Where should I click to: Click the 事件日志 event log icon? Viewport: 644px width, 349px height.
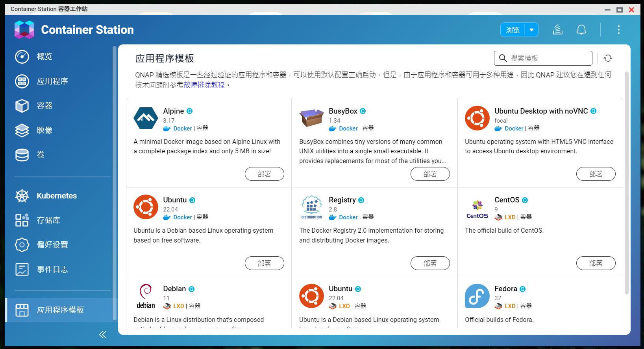(22, 269)
